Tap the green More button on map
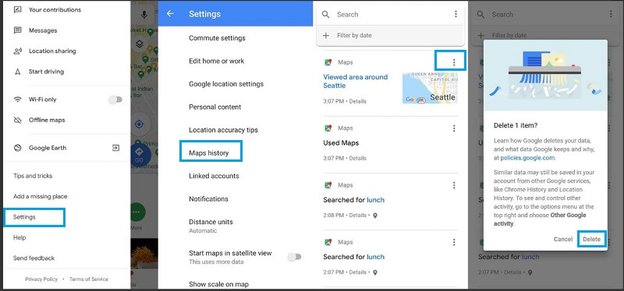624x291 pixels. 137,212
